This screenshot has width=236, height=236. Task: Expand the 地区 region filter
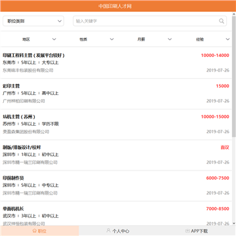coord(29,39)
